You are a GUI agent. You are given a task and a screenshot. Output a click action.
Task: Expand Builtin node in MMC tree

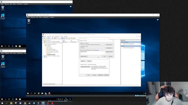click(x=46, y=47)
